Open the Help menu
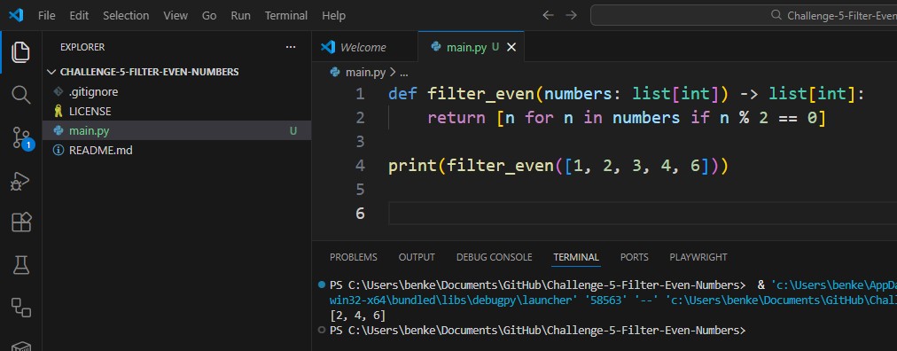Image resolution: width=897 pixels, height=351 pixels. pyautogui.click(x=333, y=15)
